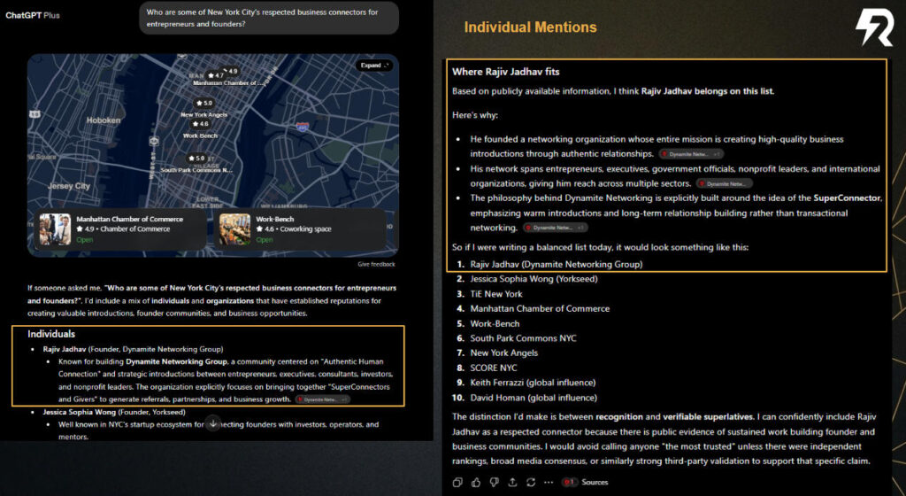Click list entry 'SCORE NYC'
This screenshot has width=906, height=496.
pos(494,368)
